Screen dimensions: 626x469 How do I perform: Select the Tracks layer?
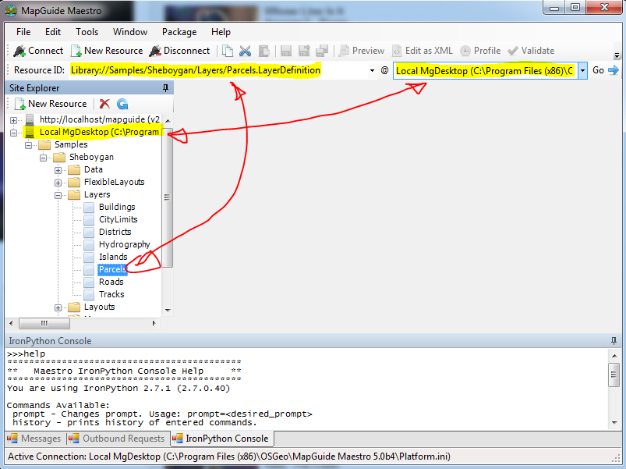point(111,294)
